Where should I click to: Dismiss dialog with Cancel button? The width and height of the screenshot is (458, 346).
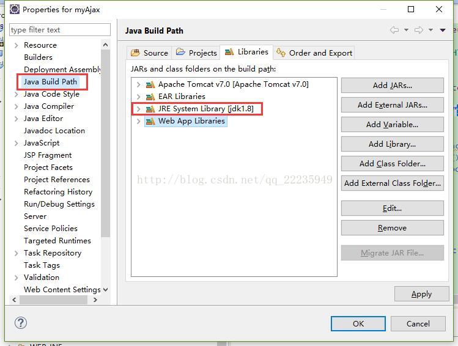coord(418,323)
